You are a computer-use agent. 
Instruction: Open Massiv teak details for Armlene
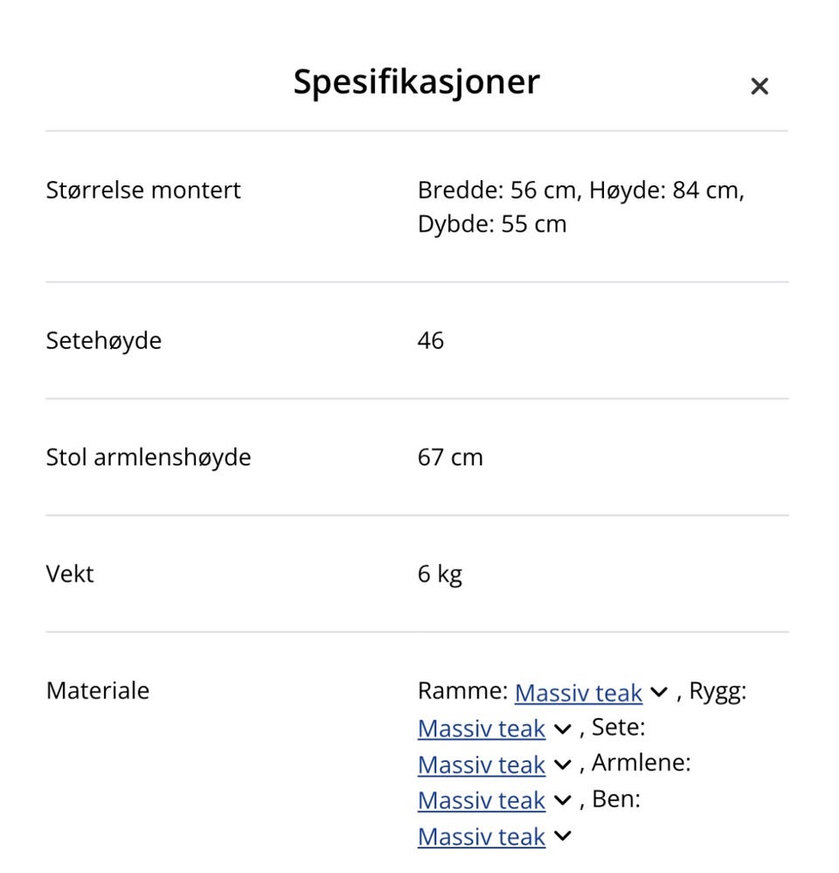(480, 800)
